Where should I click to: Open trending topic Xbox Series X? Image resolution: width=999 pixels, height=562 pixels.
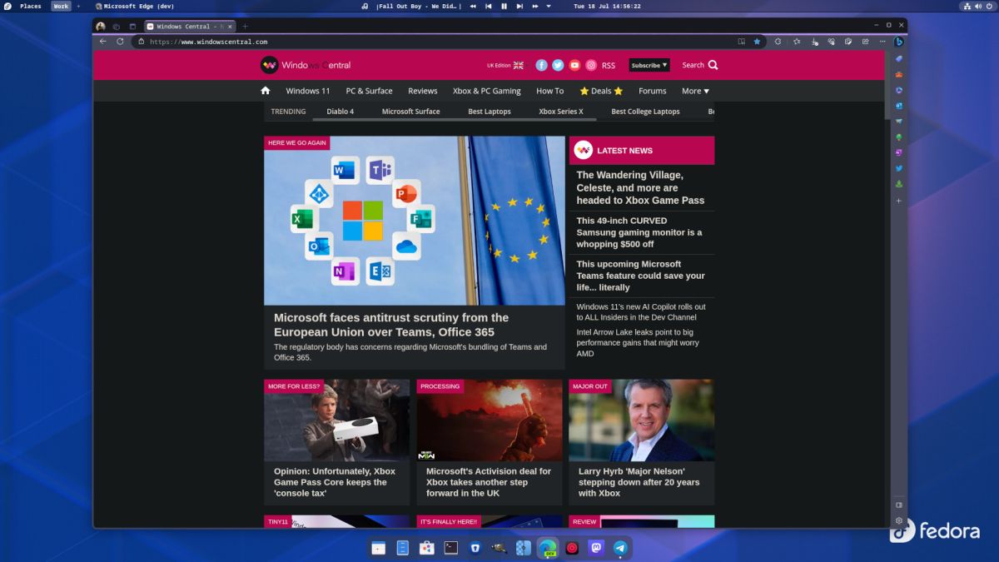561,111
